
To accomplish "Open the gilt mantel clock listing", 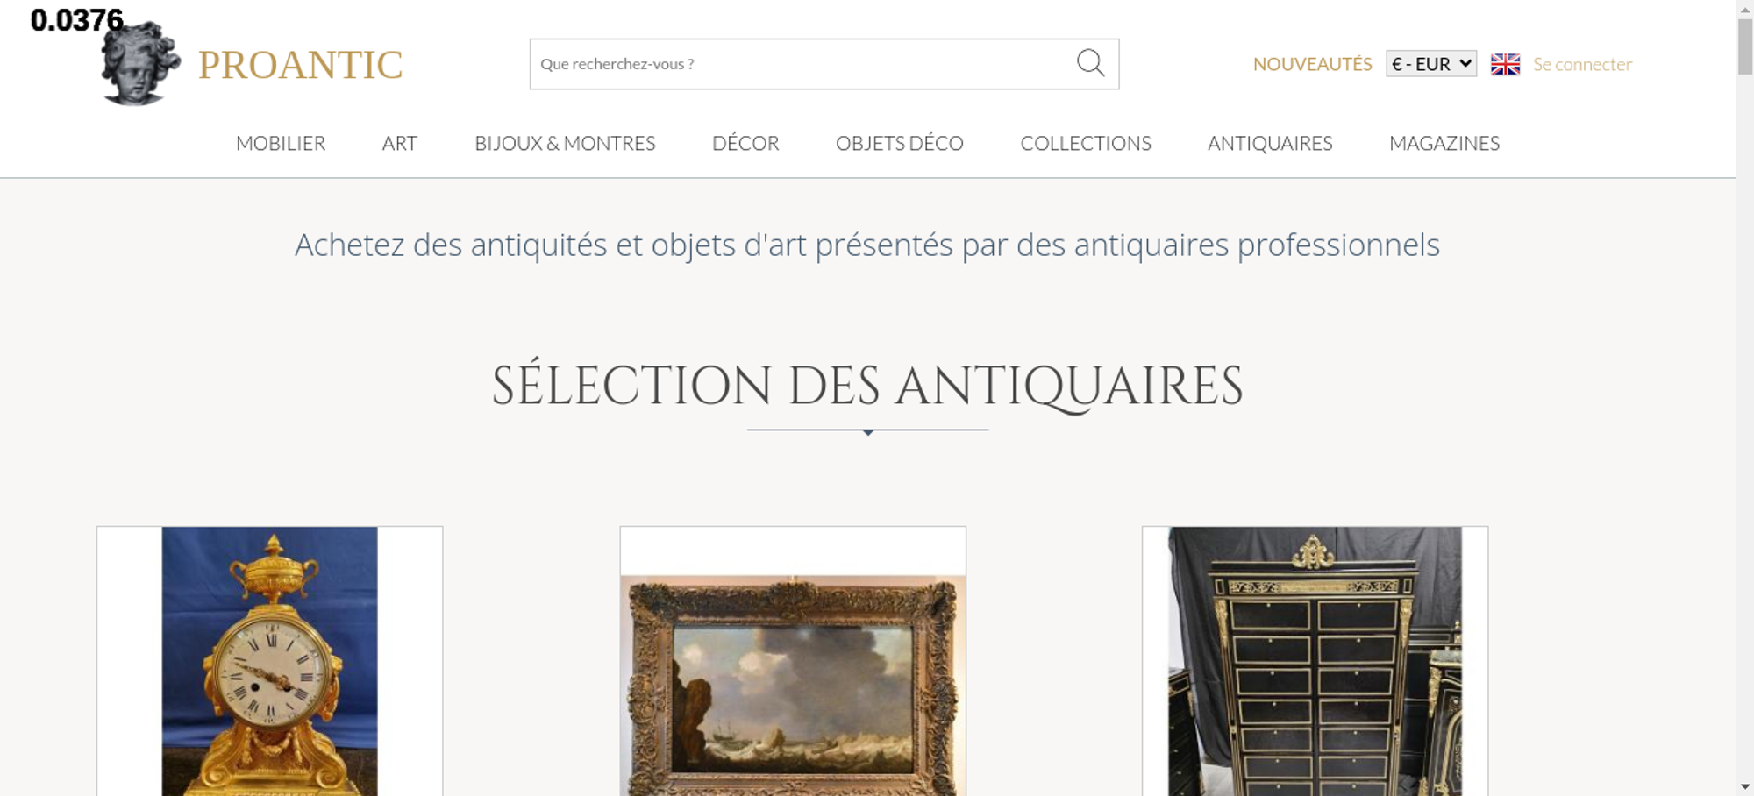I will (270, 661).
